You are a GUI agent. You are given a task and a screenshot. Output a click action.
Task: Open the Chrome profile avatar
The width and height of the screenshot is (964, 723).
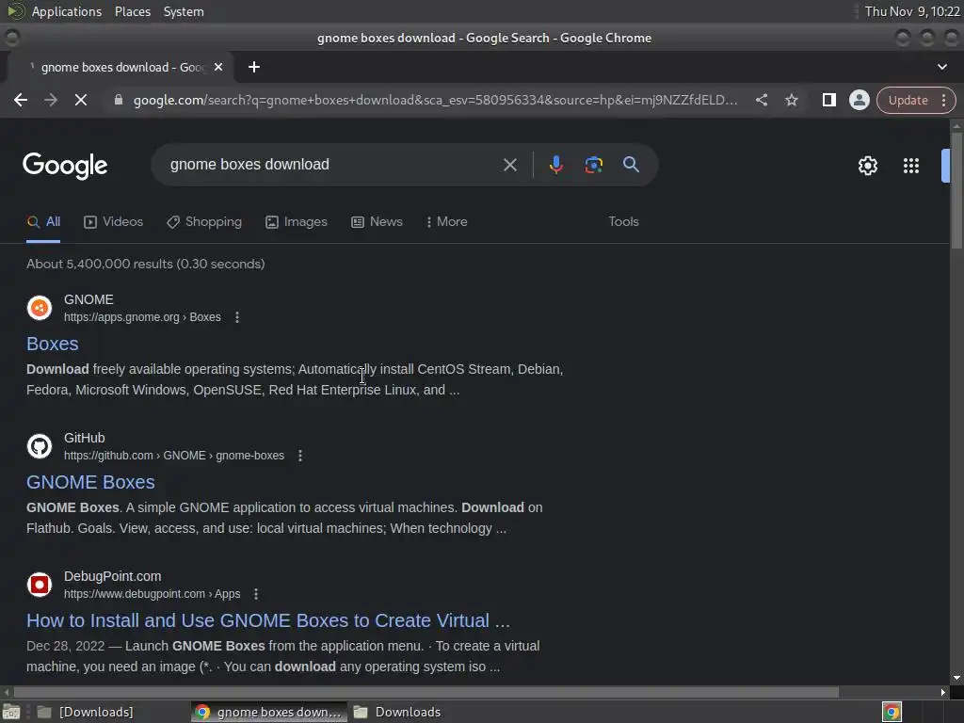point(859,100)
